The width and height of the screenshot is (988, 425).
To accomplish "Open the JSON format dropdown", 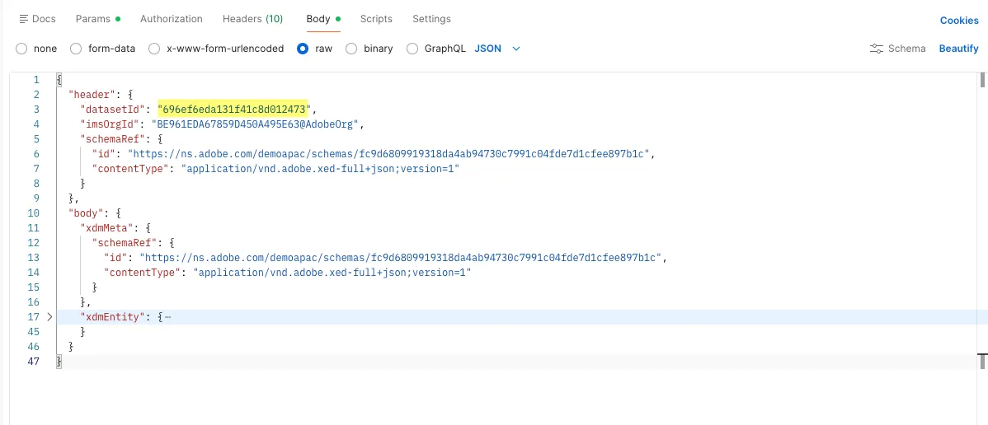I will [x=497, y=49].
